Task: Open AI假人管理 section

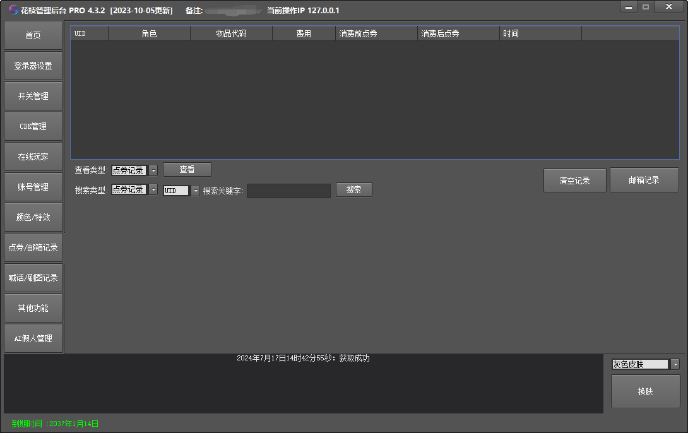Action: tap(33, 338)
